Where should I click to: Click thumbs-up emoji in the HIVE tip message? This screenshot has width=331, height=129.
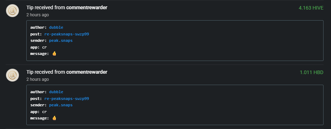click(54, 54)
